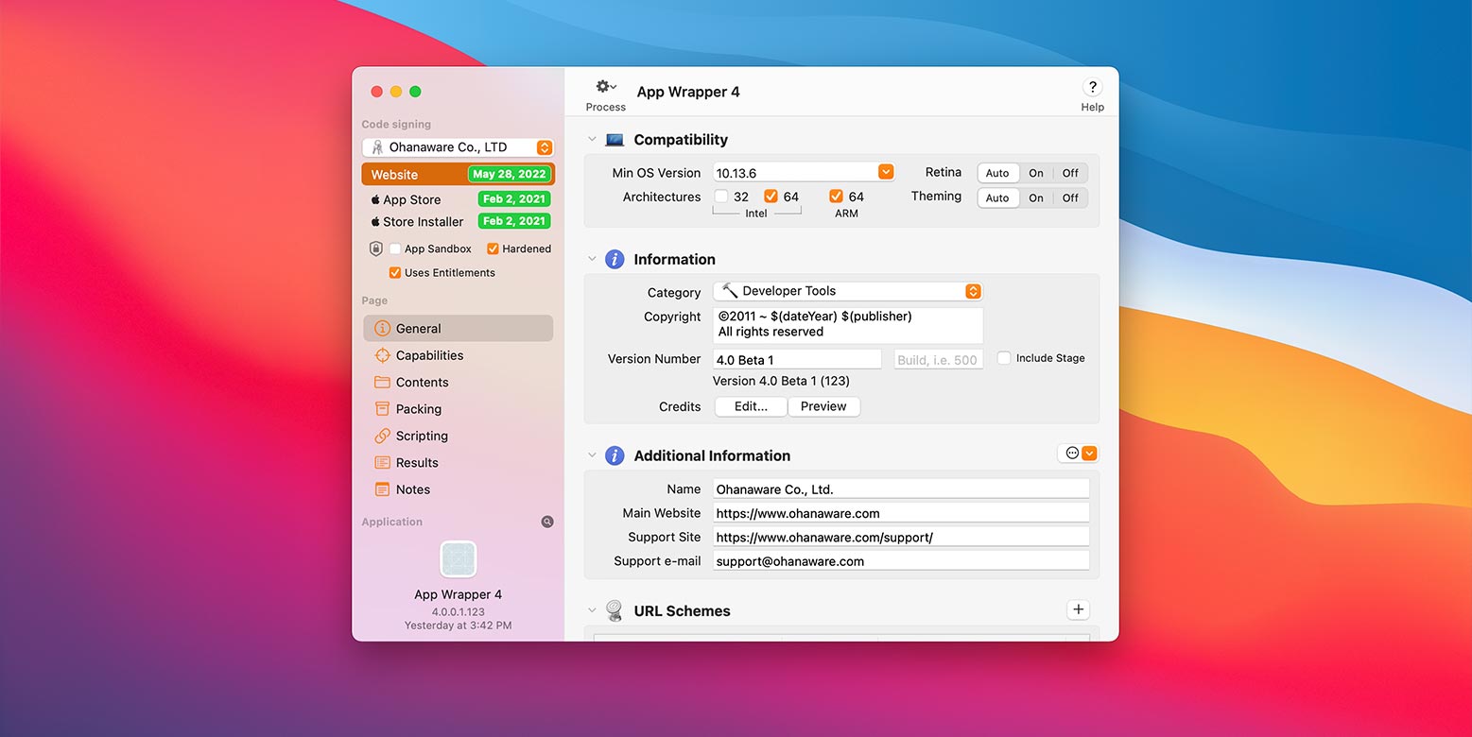Click the Name field with Ohanaware Co., Ltd.
The width and height of the screenshot is (1472, 737).
point(902,488)
